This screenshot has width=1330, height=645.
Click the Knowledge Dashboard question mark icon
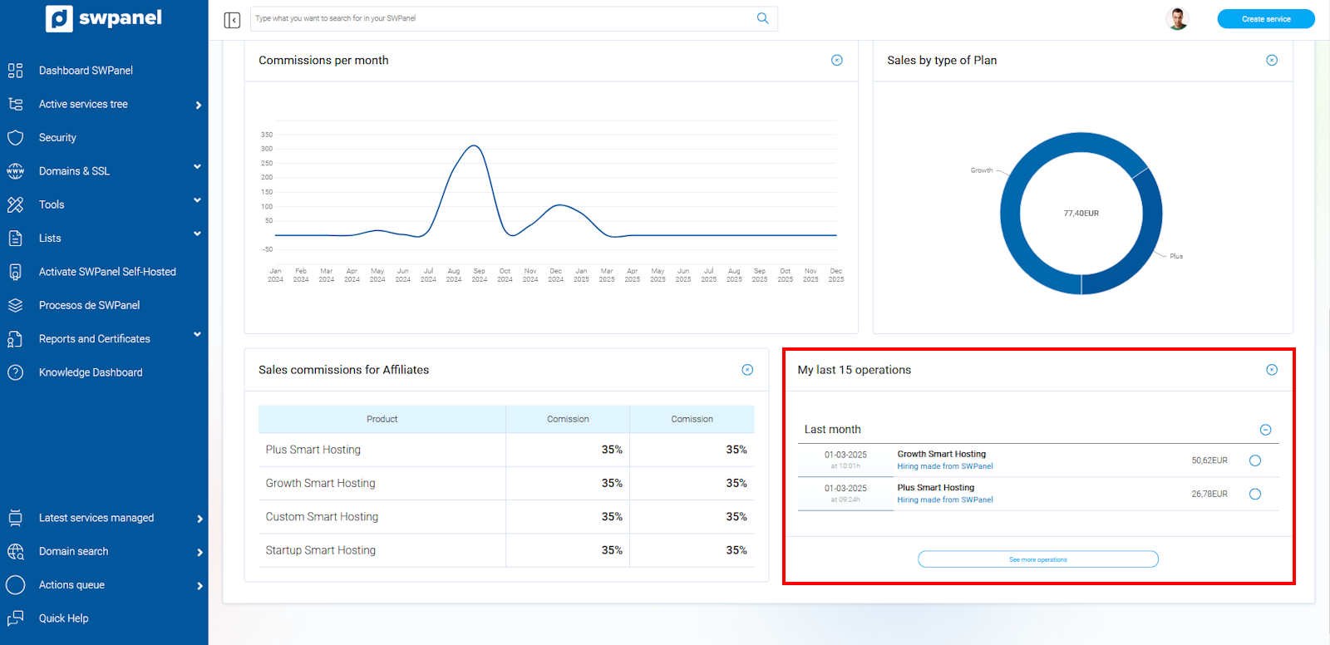pyautogui.click(x=15, y=372)
